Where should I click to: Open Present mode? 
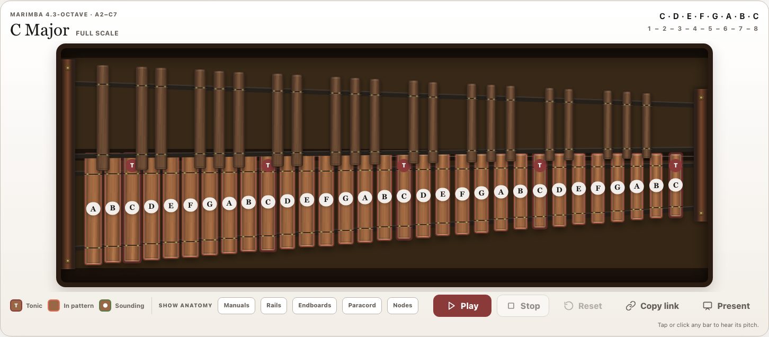point(726,306)
